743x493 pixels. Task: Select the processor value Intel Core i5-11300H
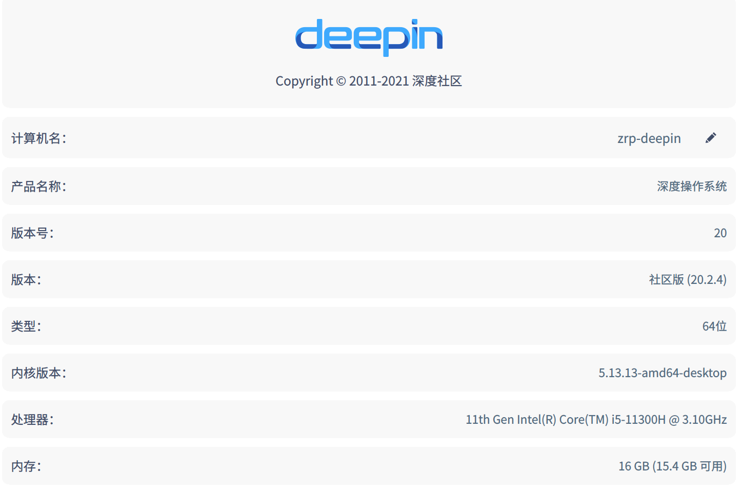[596, 419]
